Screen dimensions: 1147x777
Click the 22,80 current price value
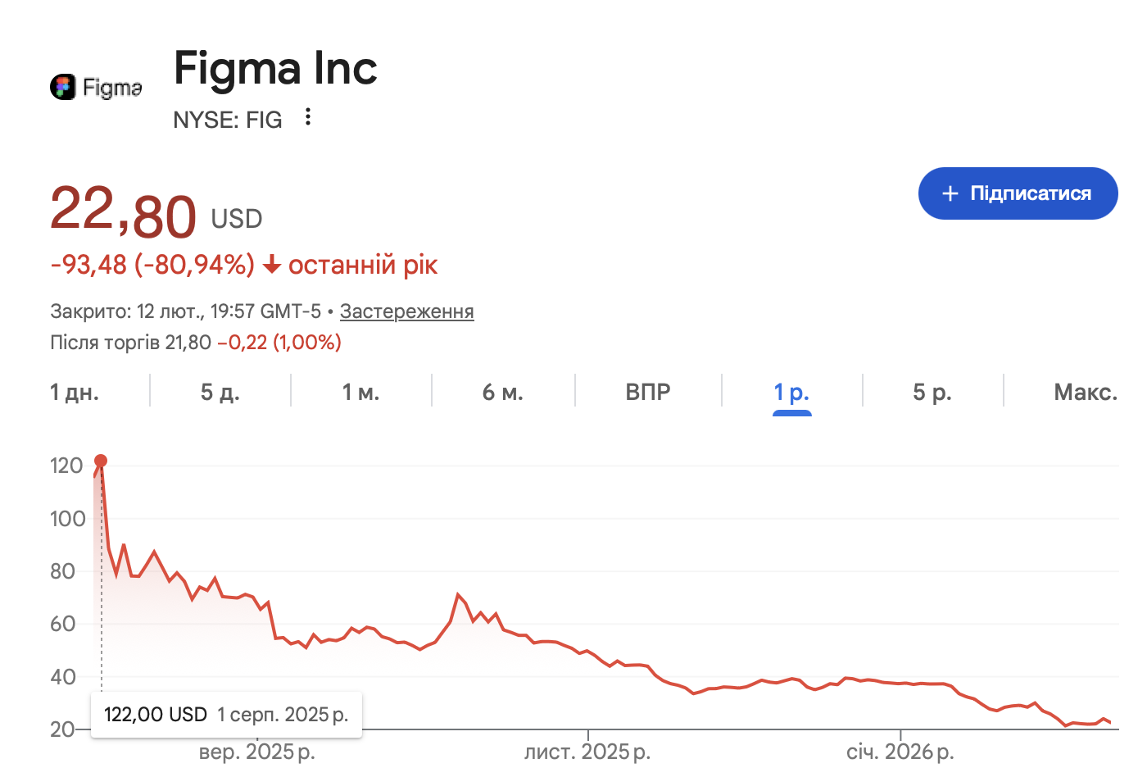coord(123,211)
